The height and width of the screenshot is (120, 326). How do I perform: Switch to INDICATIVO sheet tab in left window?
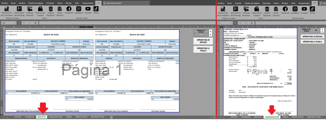(x=81, y=117)
